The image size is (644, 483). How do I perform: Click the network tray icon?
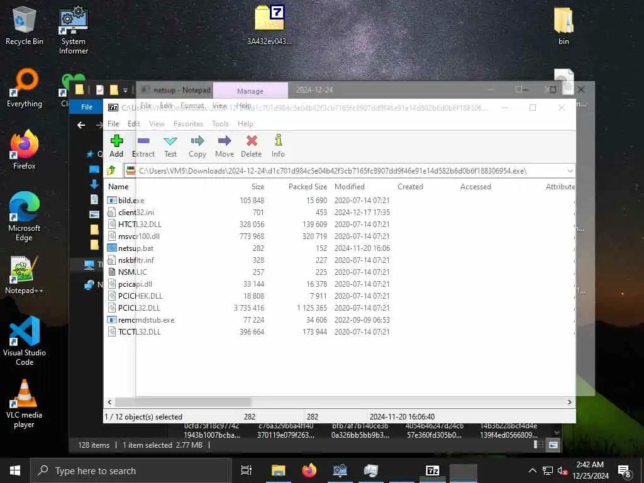tap(548, 470)
